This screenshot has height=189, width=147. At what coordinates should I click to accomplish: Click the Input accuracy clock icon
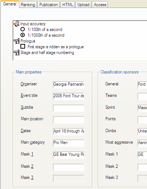click(x=16, y=24)
